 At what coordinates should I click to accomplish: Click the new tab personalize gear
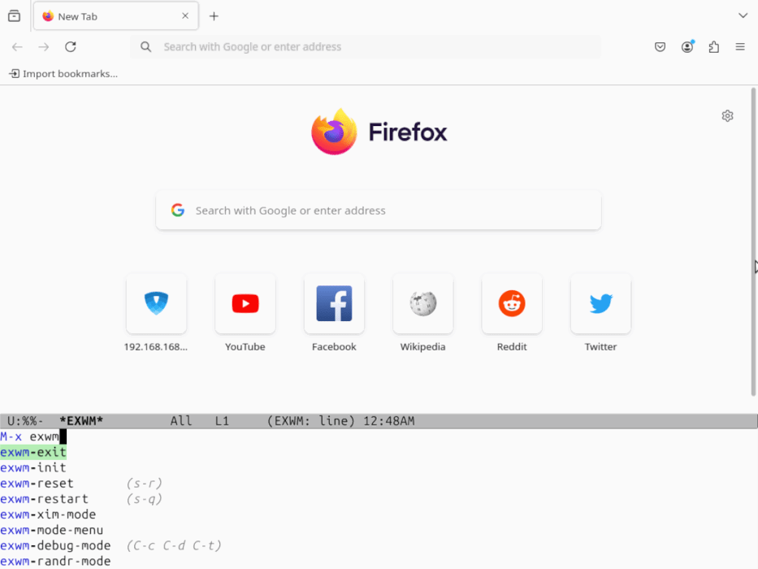tap(727, 116)
